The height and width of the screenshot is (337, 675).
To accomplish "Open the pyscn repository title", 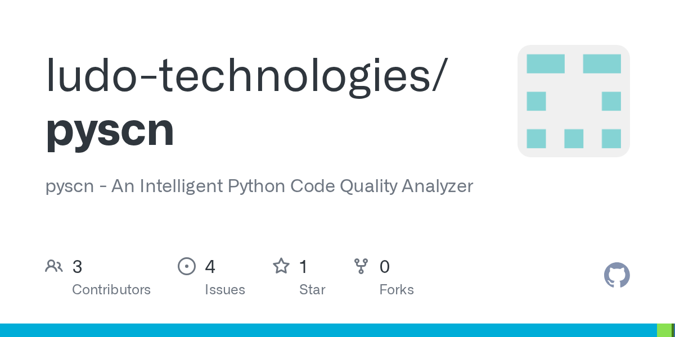I will (x=110, y=130).
